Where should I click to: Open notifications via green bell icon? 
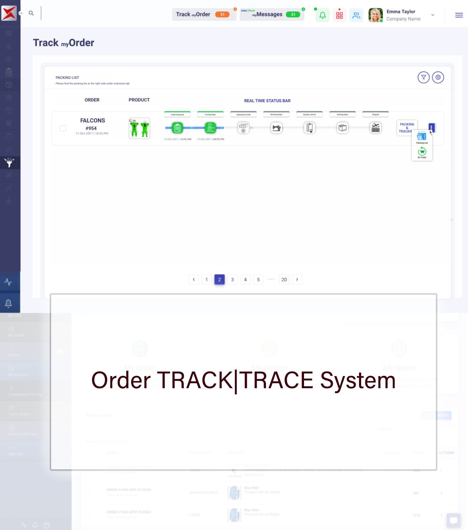[x=322, y=15]
